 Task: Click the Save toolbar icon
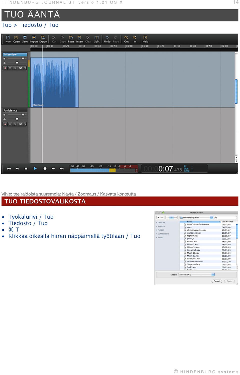click(x=25, y=39)
